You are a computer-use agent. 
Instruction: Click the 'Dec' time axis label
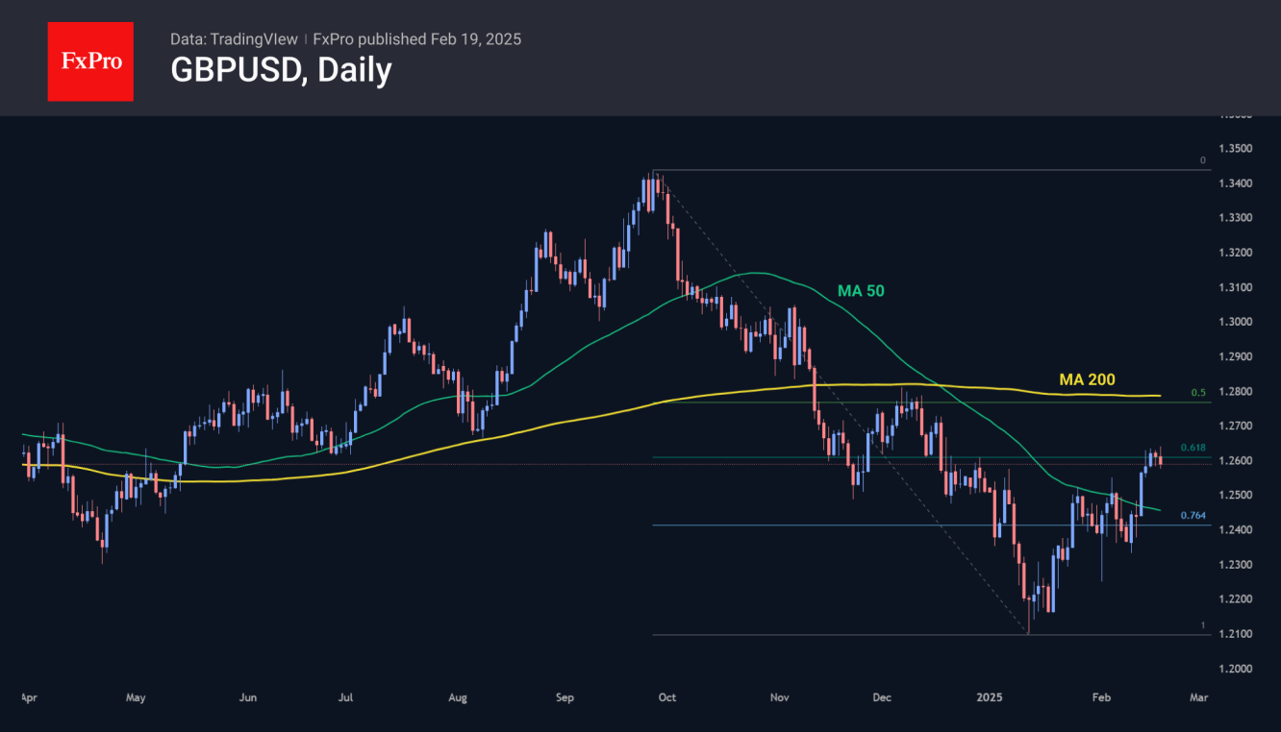click(x=883, y=697)
